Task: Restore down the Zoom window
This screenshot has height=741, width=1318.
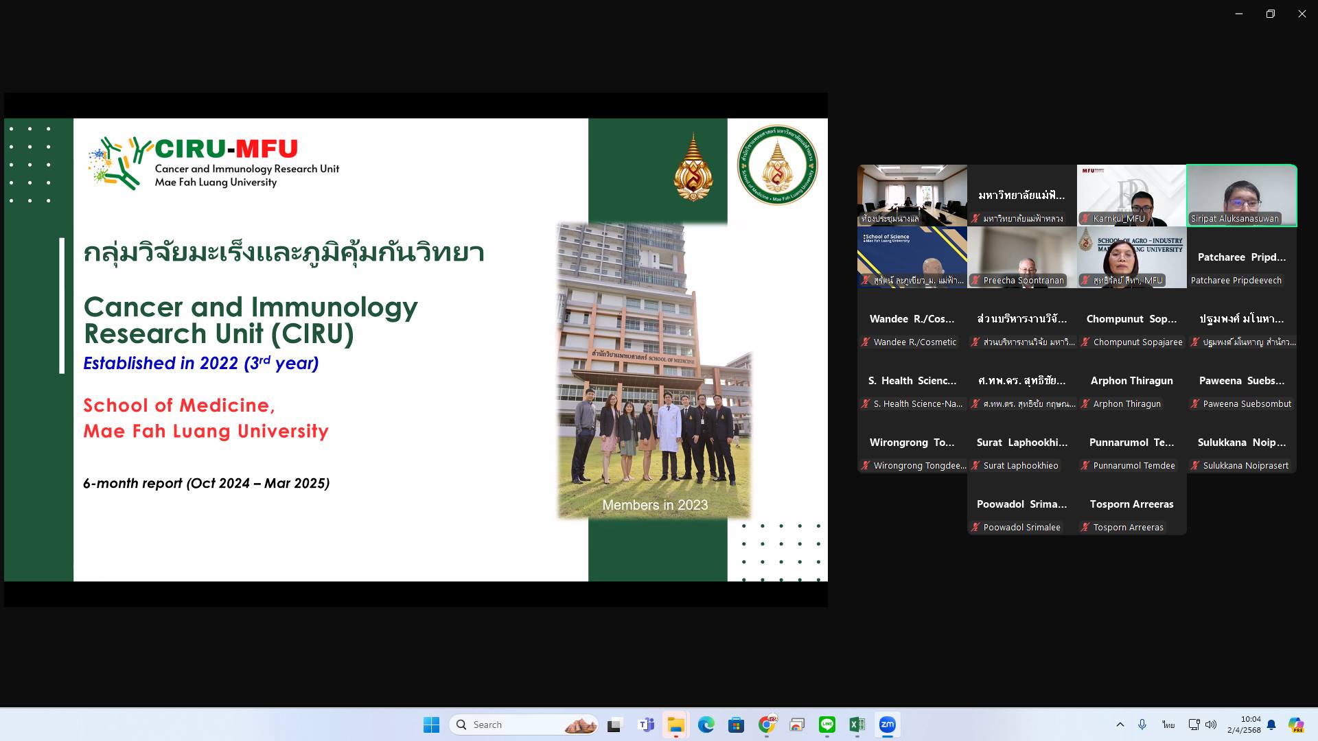Action: [1271, 14]
